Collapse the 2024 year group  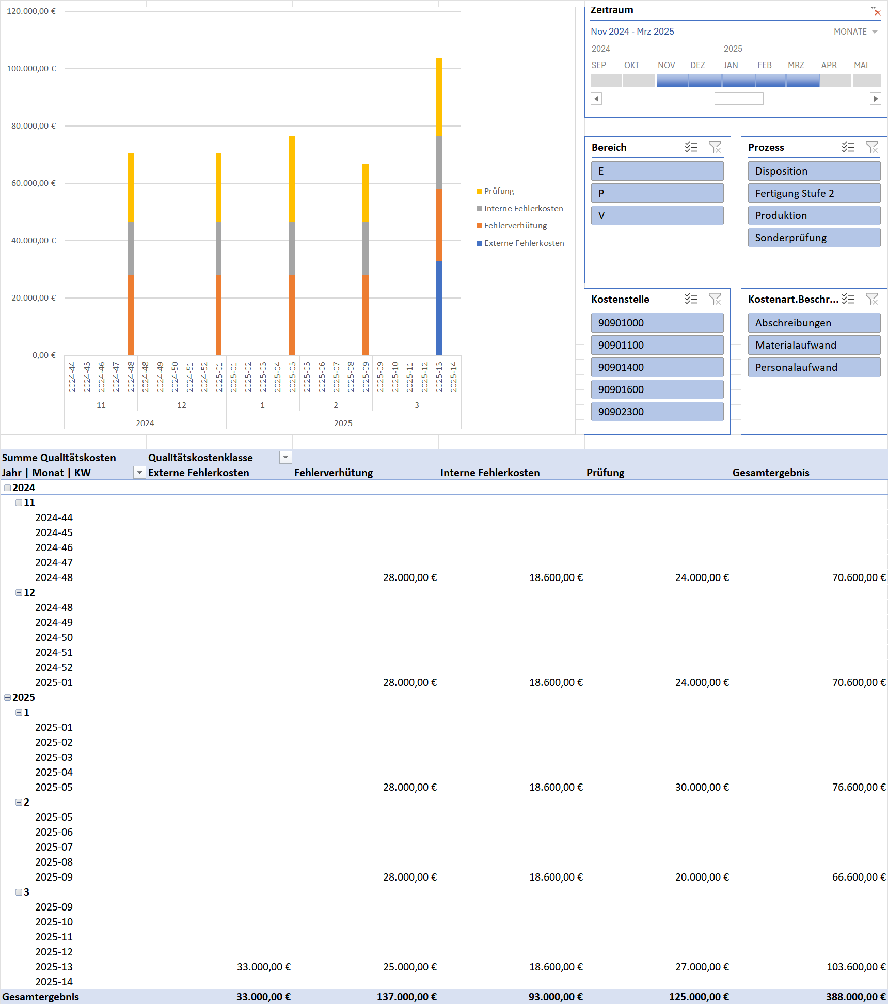pyautogui.click(x=7, y=488)
